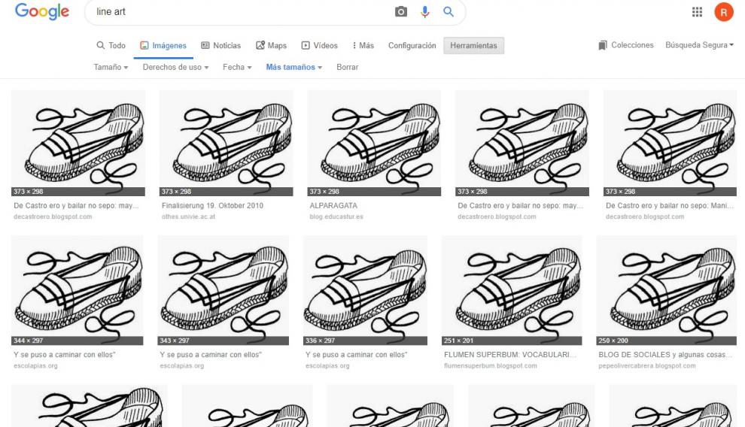745x427 pixels.
Task: Click Borrar to clear filters
Action: click(348, 67)
